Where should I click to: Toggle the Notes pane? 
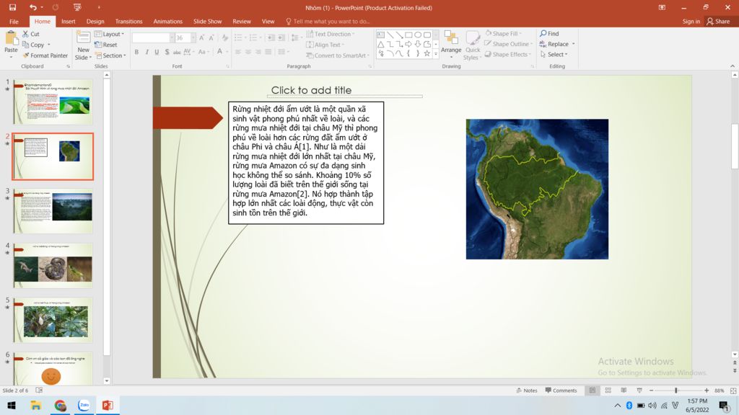(526, 391)
